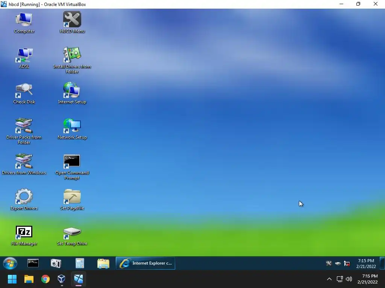Screen dimensions: 385x288
Task: Open the Computer desktop icon
Action: (x=24, y=22)
